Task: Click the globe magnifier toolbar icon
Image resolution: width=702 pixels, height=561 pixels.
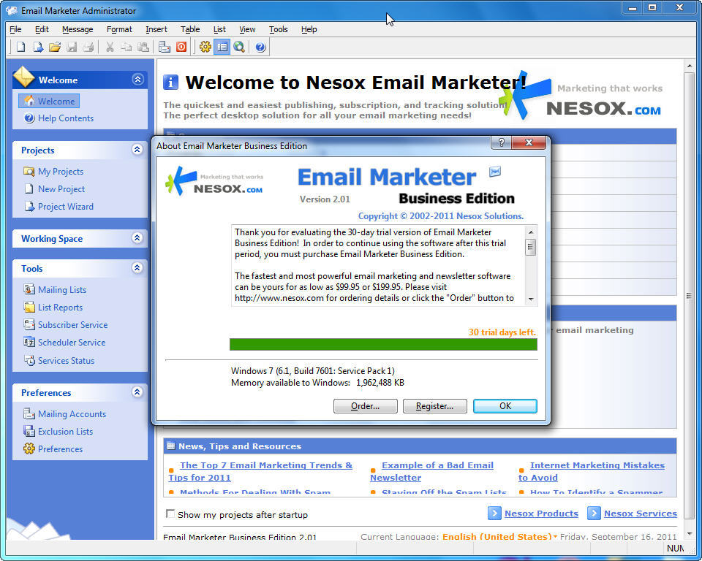Action: click(x=239, y=47)
